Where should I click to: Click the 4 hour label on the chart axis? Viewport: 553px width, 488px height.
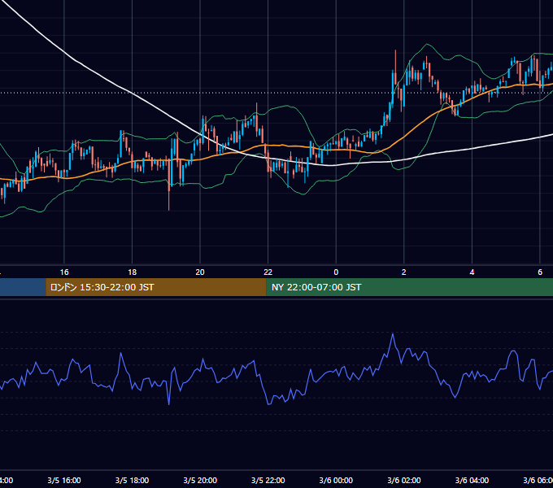(472, 272)
